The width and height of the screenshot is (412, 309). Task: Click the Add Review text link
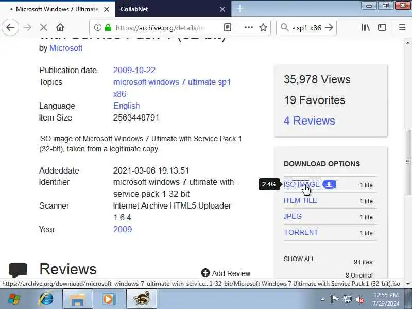point(231,273)
